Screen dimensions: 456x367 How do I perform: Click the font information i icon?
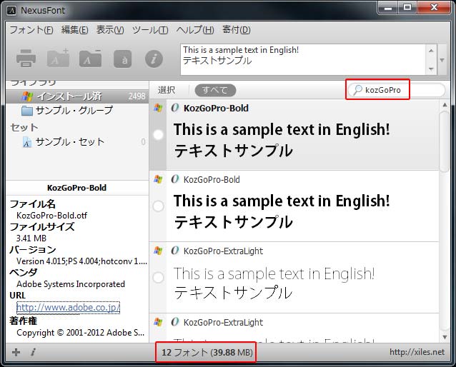[x=154, y=59]
